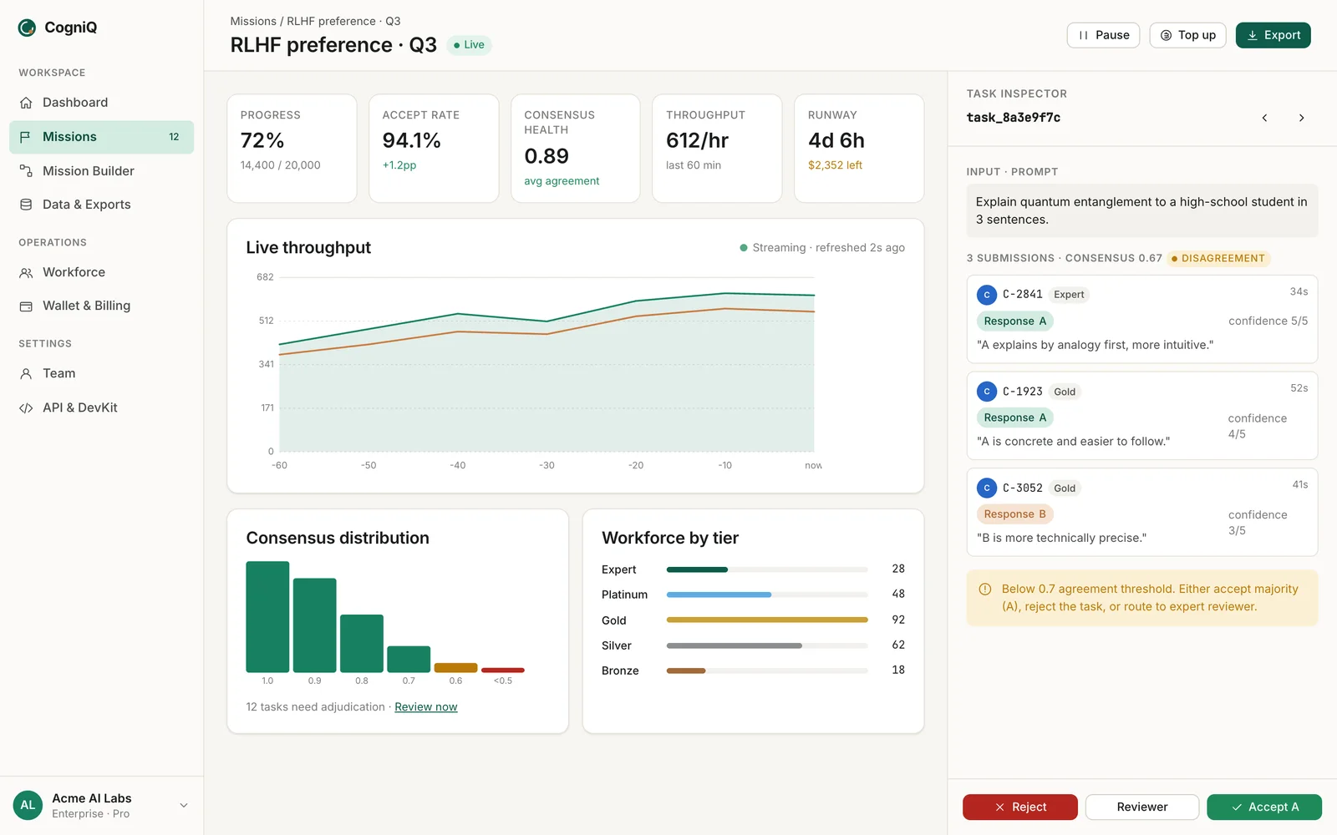Open the Review now link
The width and height of the screenshot is (1337, 835).
[426, 707]
